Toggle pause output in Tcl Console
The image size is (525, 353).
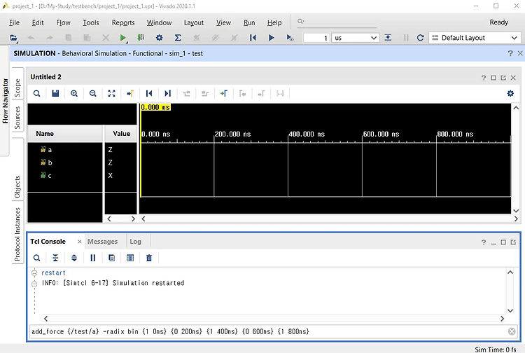[92, 258]
